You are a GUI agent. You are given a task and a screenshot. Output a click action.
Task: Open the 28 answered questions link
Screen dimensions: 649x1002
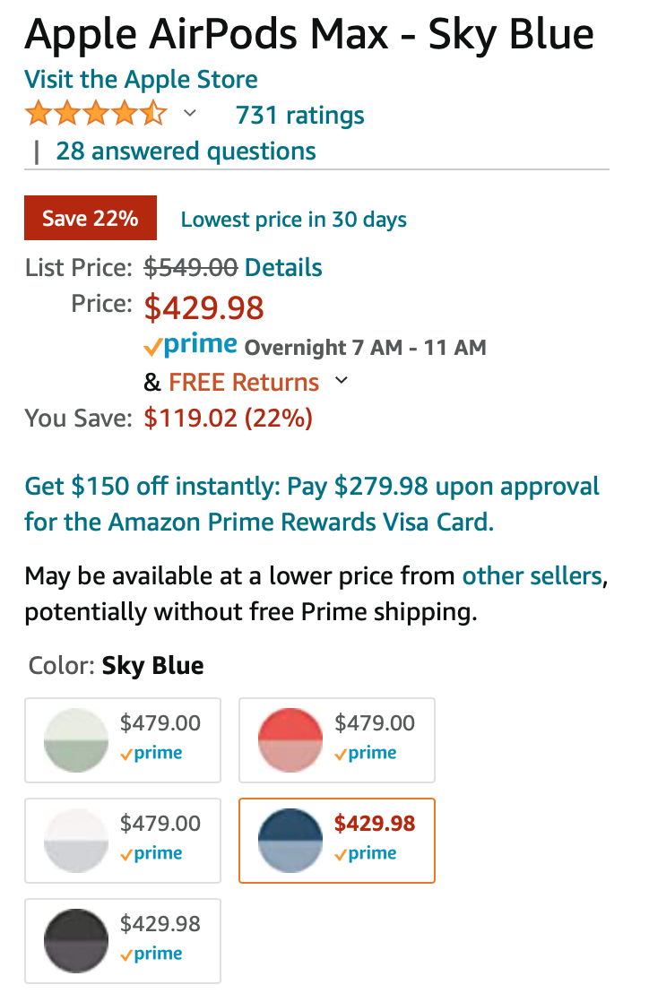tap(186, 151)
